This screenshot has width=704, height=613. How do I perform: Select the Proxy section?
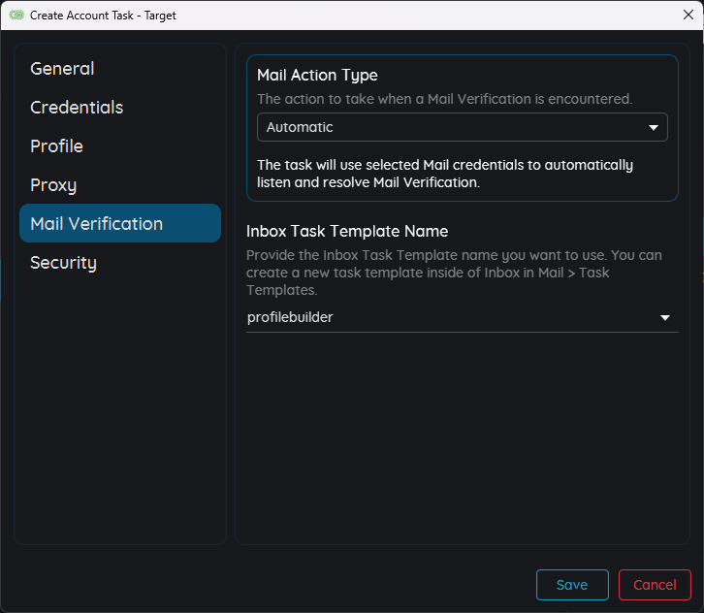coord(53,185)
